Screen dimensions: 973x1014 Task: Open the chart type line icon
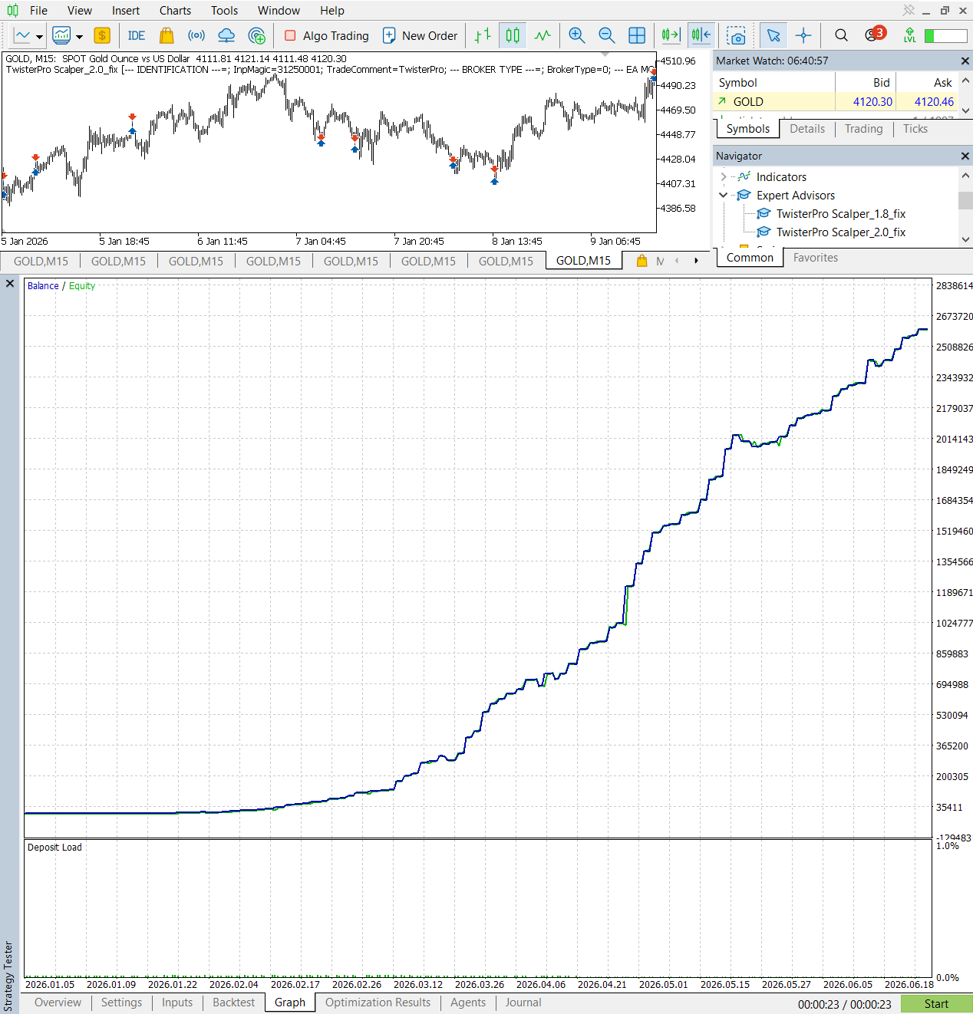click(x=22, y=35)
